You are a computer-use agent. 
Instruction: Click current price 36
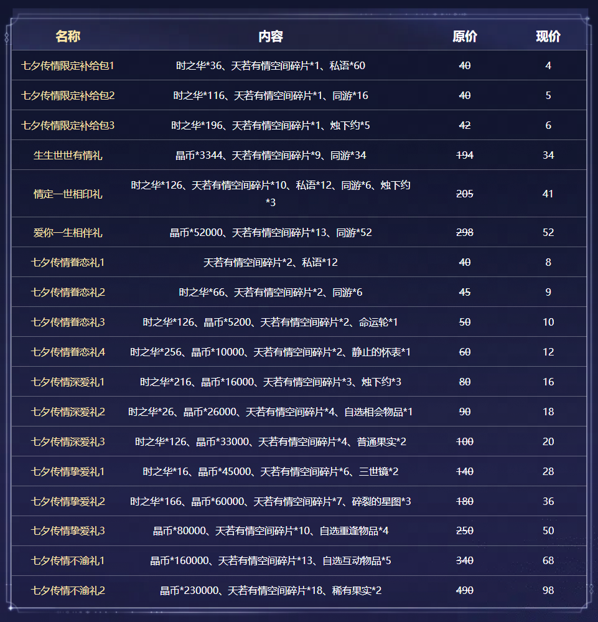coord(548,501)
